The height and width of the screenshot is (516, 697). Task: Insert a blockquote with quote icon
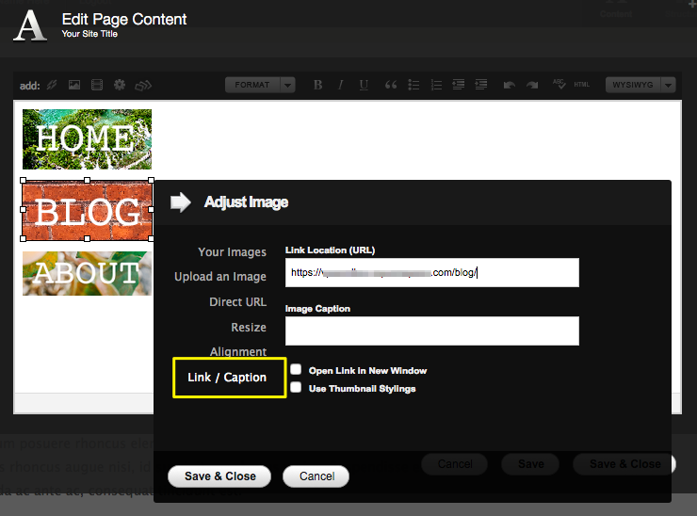coord(390,85)
